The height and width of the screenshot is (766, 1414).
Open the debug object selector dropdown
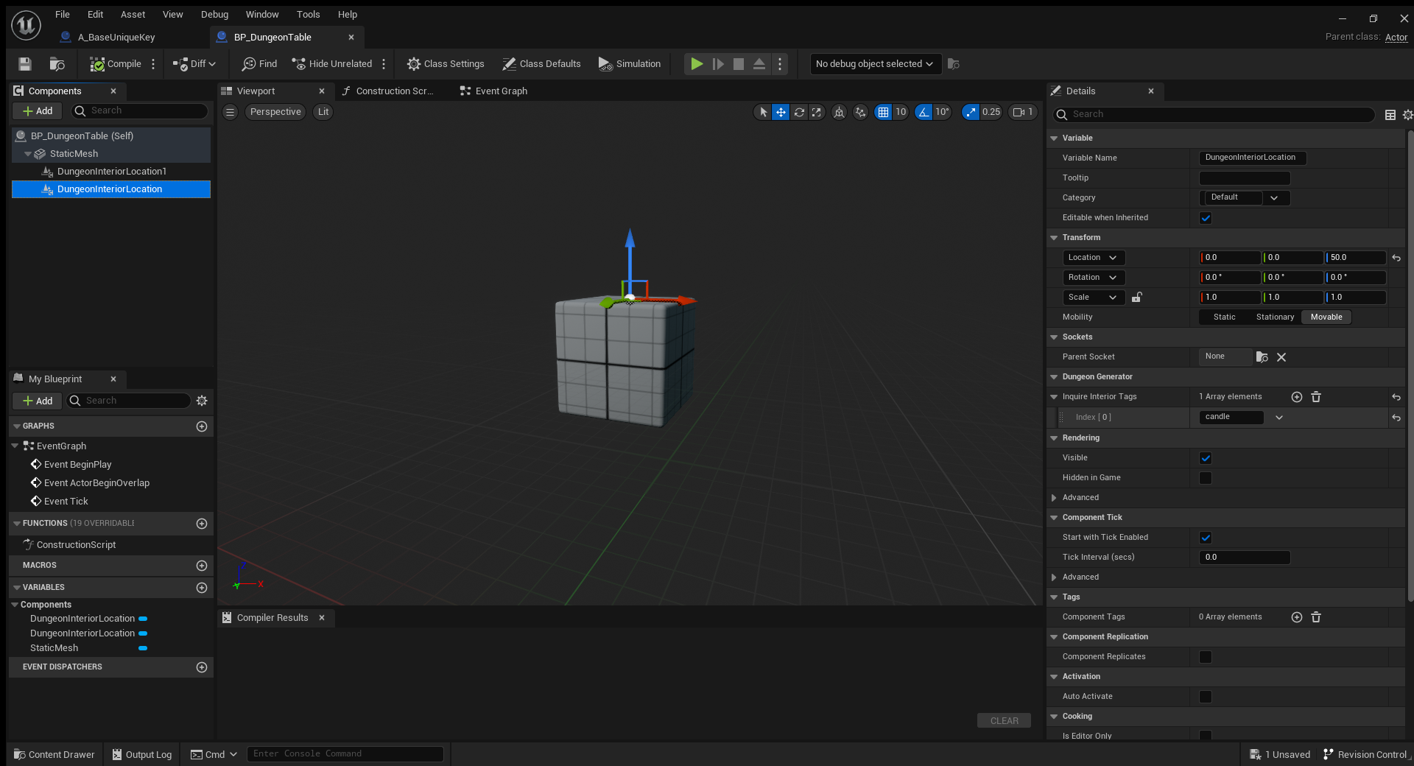coord(875,64)
